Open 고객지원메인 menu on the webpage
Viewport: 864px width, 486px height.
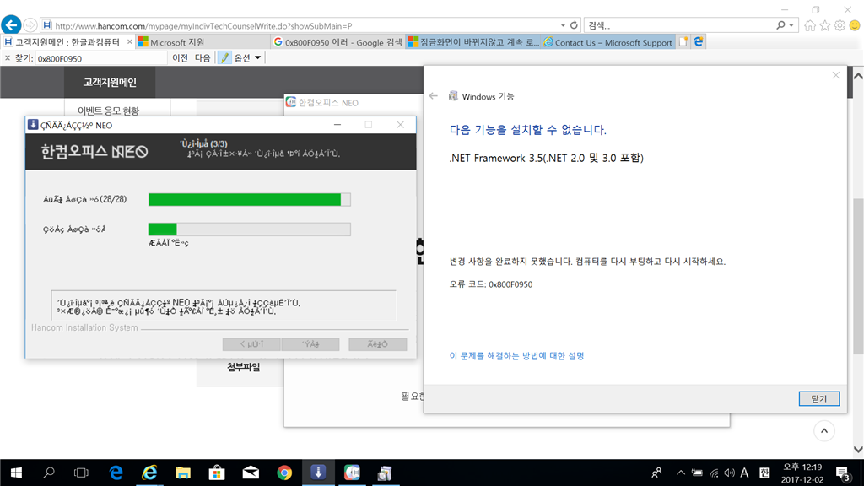pos(110,82)
